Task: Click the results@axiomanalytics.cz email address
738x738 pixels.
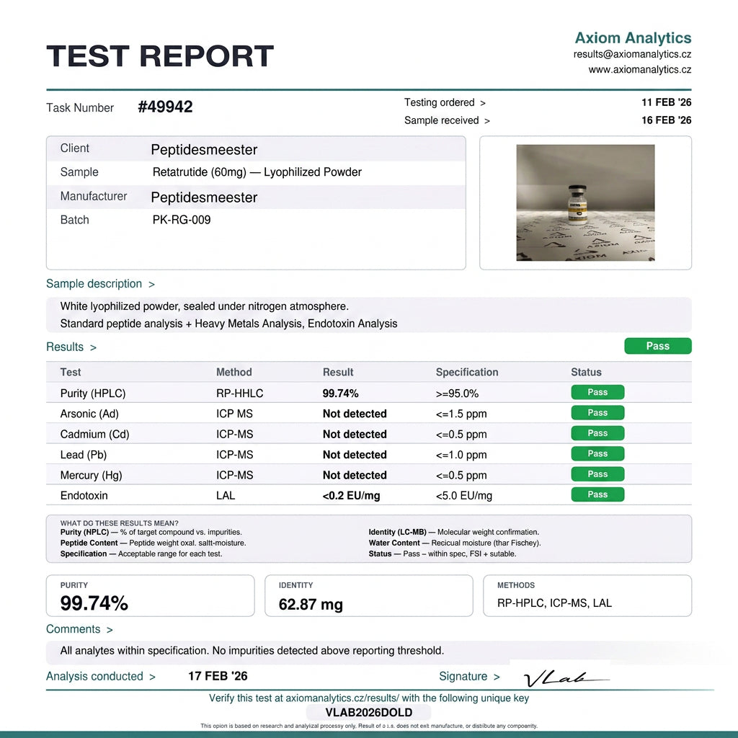Action: click(x=632, y=54)
